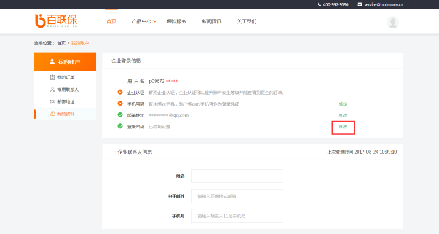Select 邮寄地址 in the sidebar

coord(66,102)
